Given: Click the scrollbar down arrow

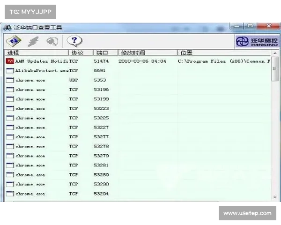Looking at the screenshot, I should pyautogui.click(x=275, y=197).
